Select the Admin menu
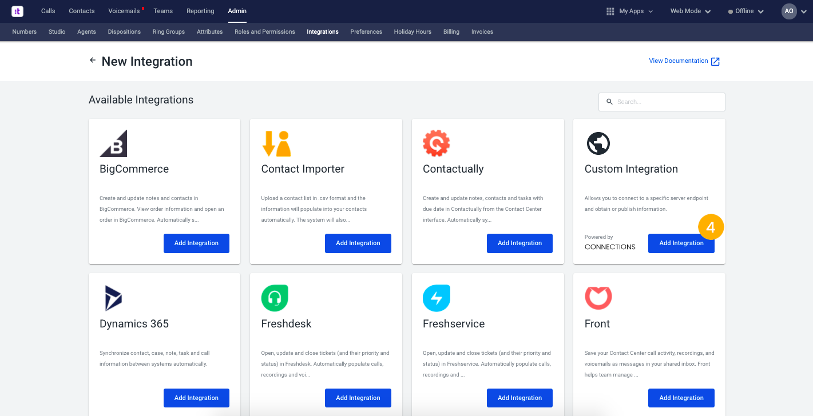This screenshot has height=416, width=813. pos(237,11)
